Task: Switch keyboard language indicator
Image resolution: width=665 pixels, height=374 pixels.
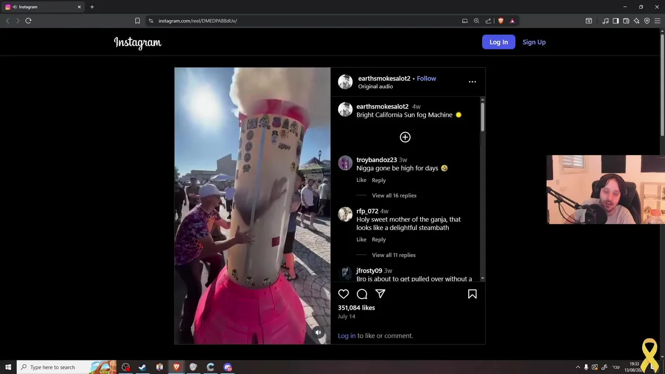Action: [x=616, y=367]
